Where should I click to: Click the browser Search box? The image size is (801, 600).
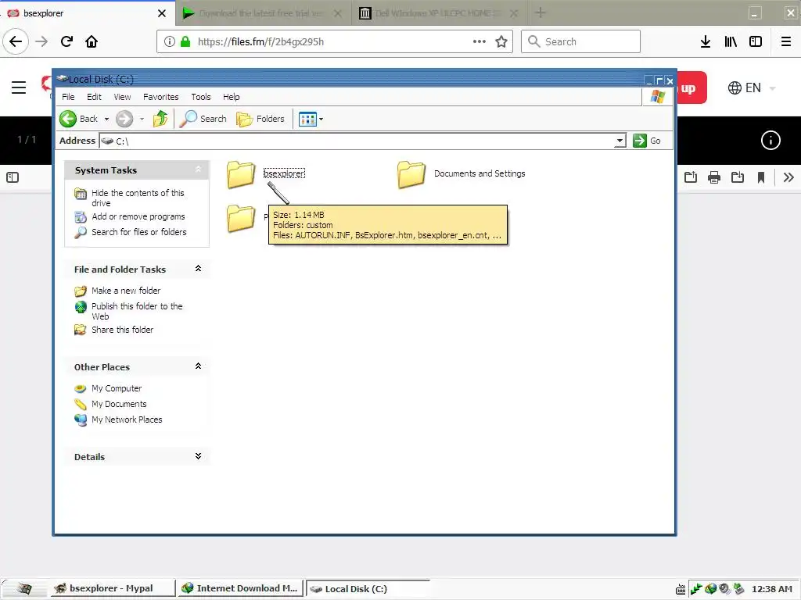(581, 41)
